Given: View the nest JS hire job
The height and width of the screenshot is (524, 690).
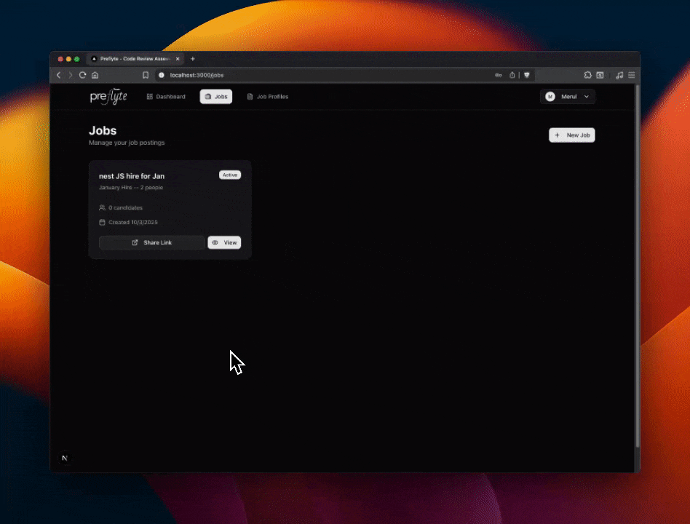Looking at the screenshot, I should (224, 242).
